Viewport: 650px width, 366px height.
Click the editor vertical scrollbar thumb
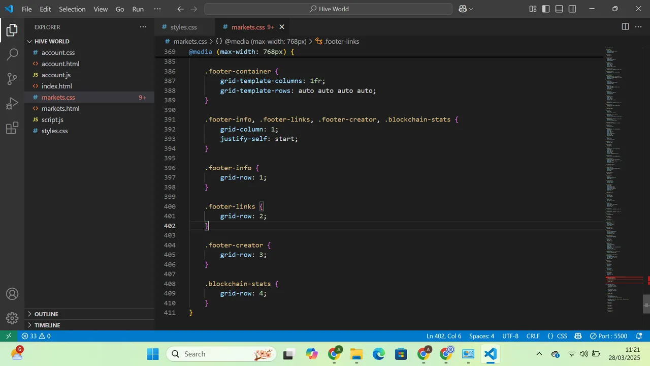coord(646,303)
